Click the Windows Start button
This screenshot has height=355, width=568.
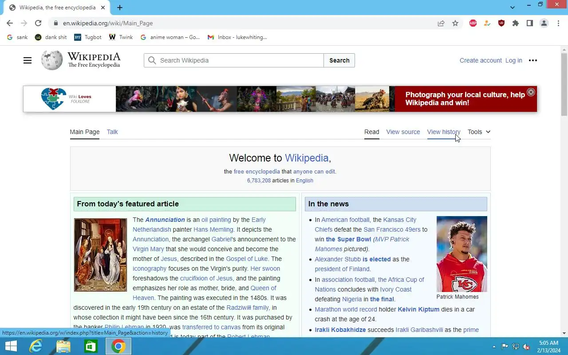(11, 346)
